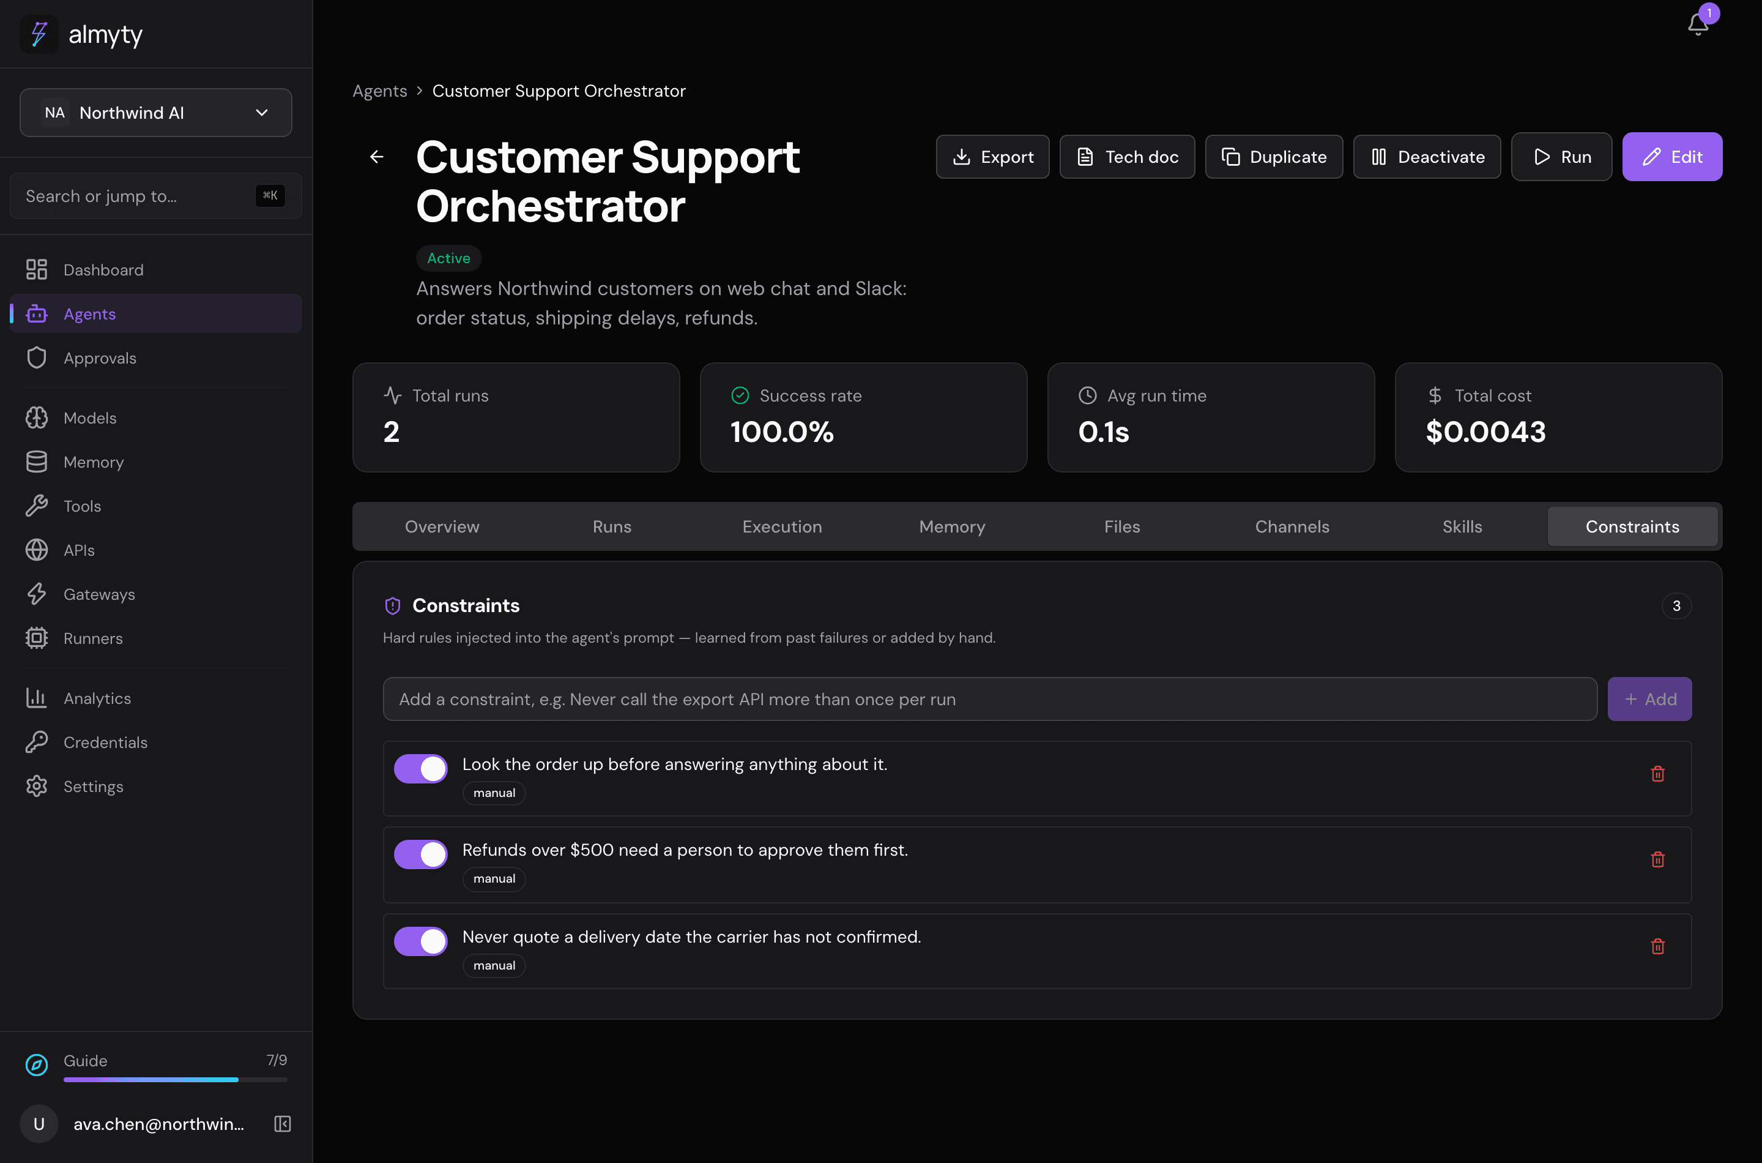Open the Files tab

[1122, 526]
